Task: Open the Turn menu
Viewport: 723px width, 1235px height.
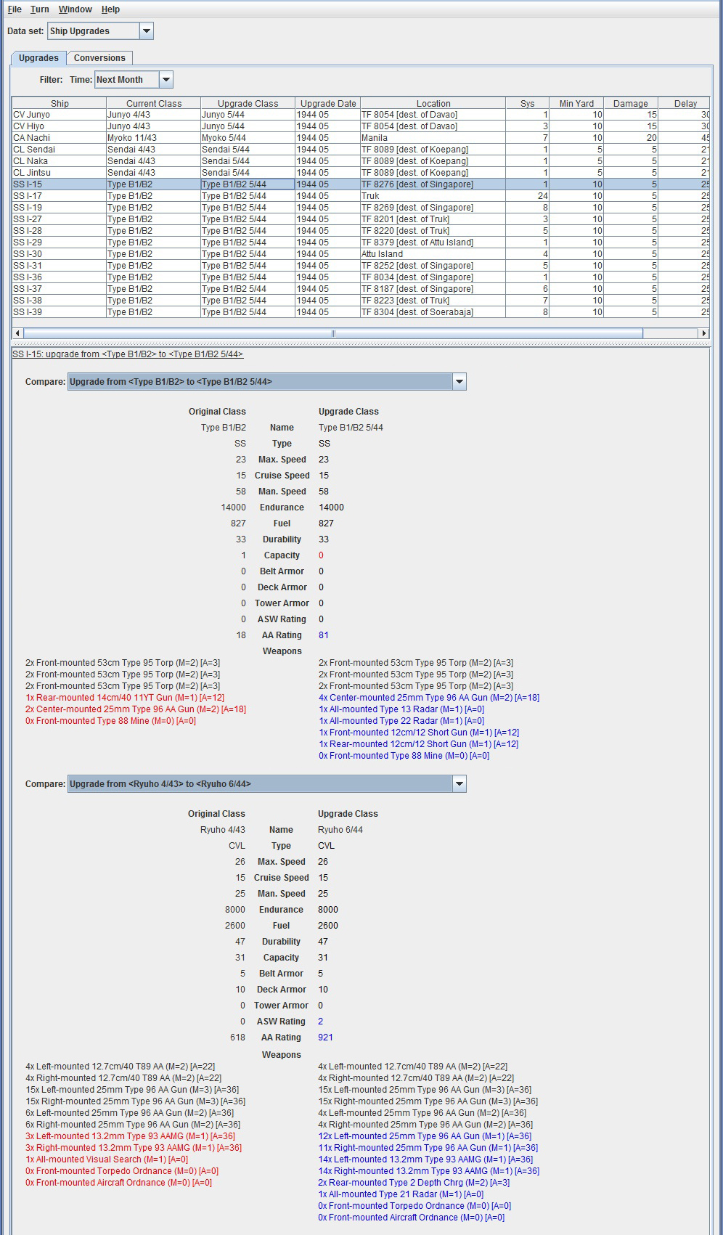Action: click(40, 9)
